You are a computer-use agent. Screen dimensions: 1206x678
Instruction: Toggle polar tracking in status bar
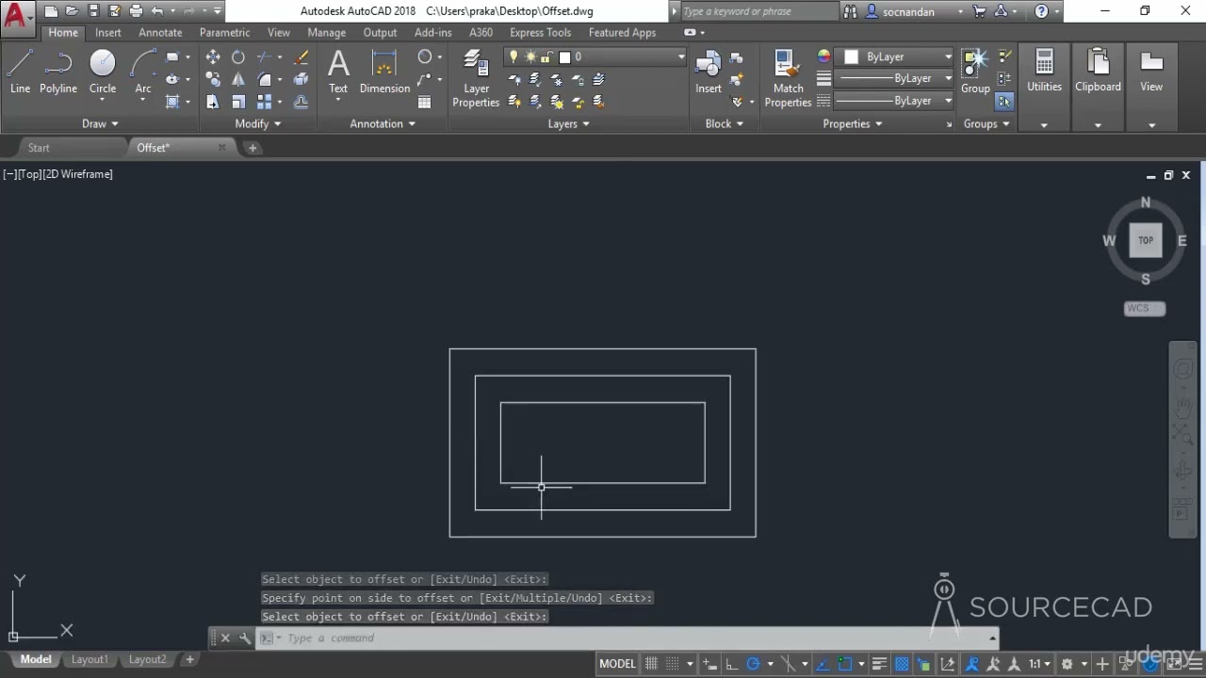tap(753, 664)
